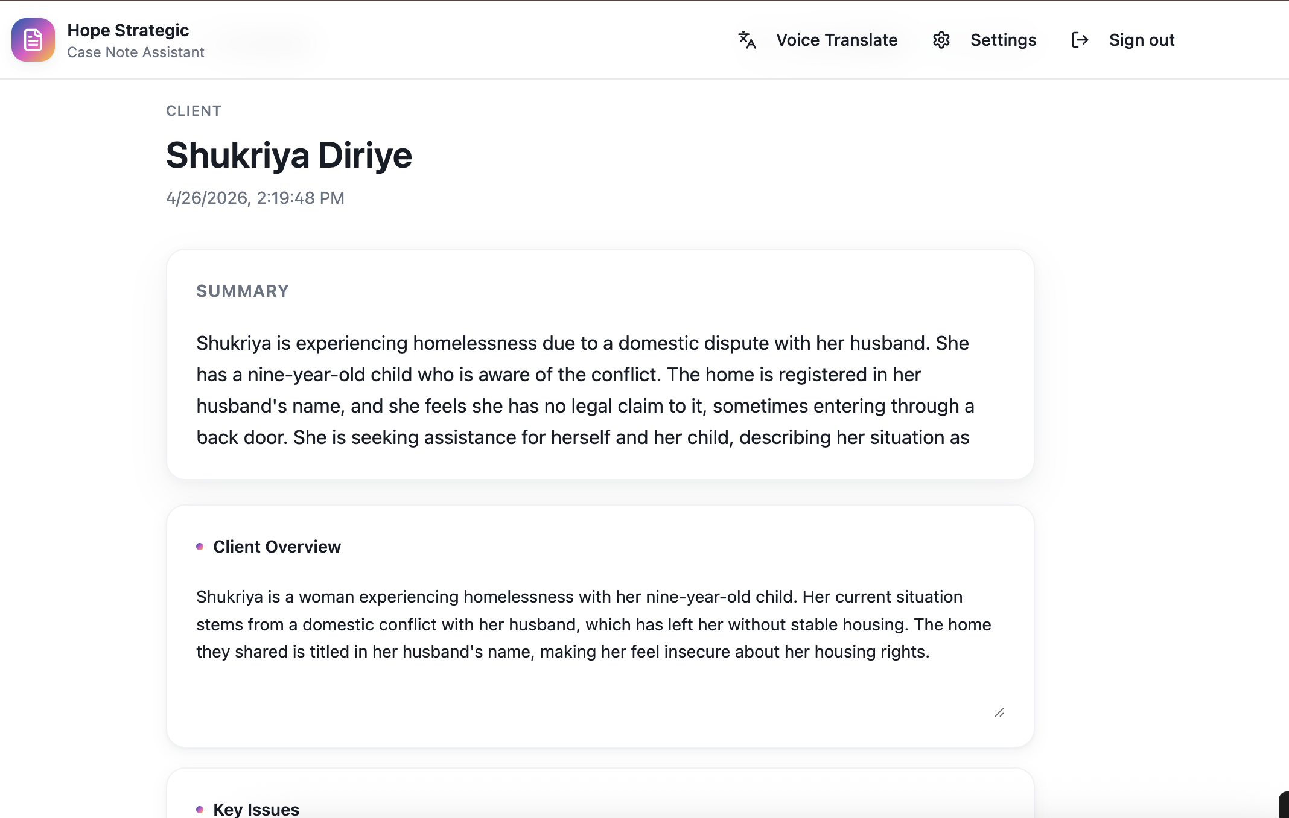The width and height of the screenshot is (1289, 818).
Task: Click the CLIENT label above the name
Action: click(x=194, y=111)
